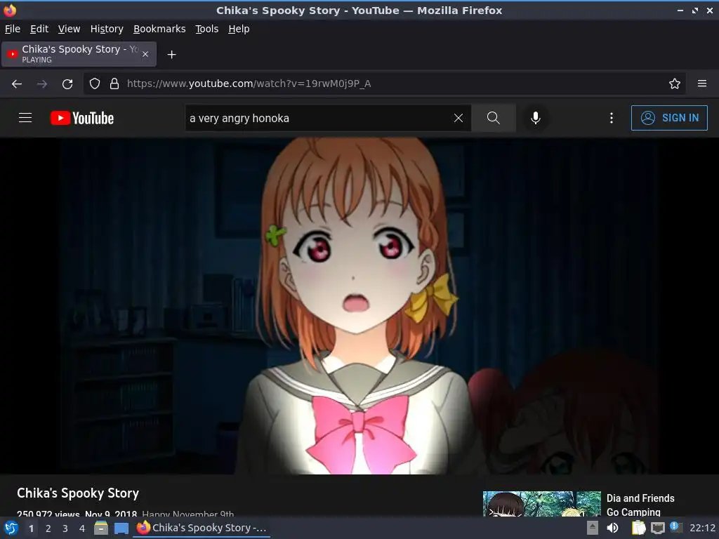
Task: Switch to workspace 3
Action: [x=65, y=528]
